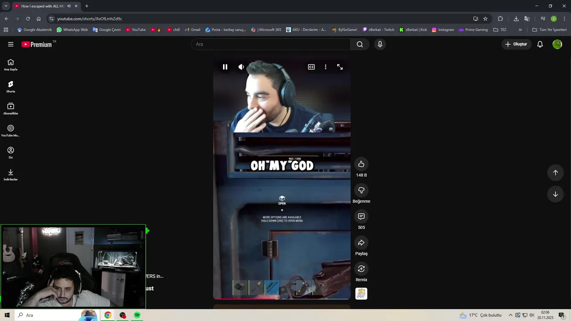Open Abonelikler subscriptions in the sidebar
Screen dimensions: 571x321
(x=11, y=108)
